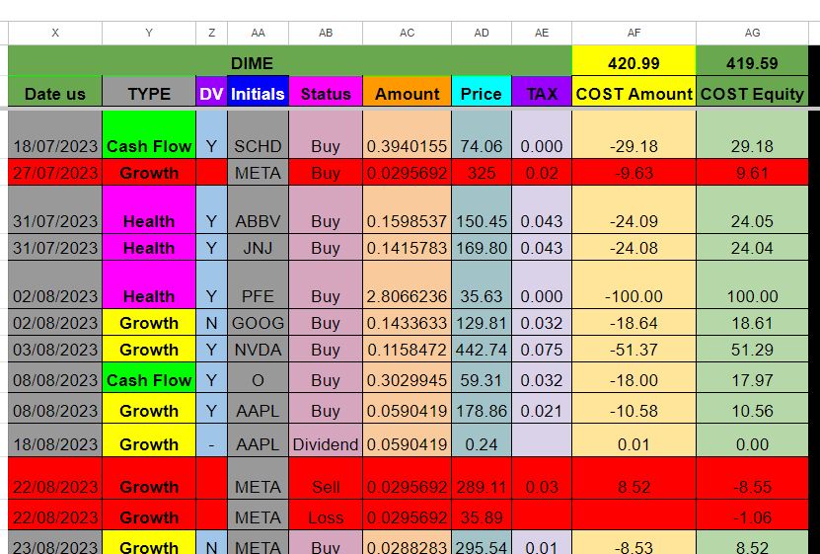Screen dimensions: 820x554
Task: Select column header AD
Action: pos(482,33)
